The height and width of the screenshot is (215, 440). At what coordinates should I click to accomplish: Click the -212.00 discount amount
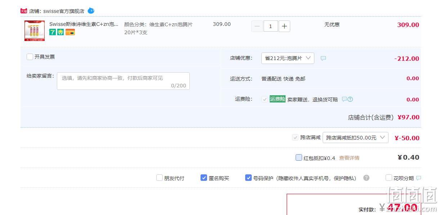pos(407,59)
